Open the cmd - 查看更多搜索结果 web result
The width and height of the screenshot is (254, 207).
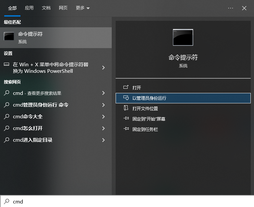pyautogui.click(x=37, y=93)
